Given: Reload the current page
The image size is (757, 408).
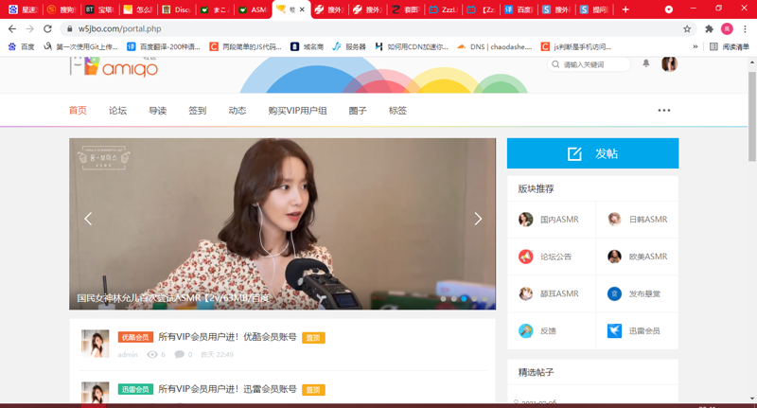Looking at the screenshot, I should [x=47, y=29].
